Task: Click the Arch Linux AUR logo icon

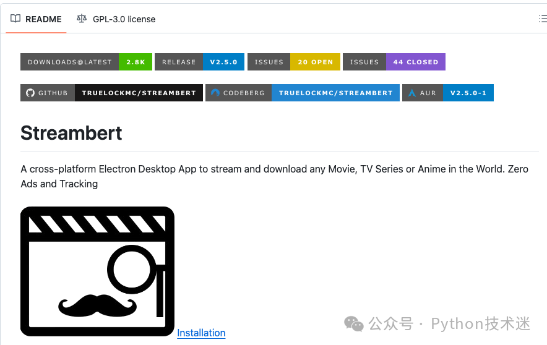Action: click(412, 93)
